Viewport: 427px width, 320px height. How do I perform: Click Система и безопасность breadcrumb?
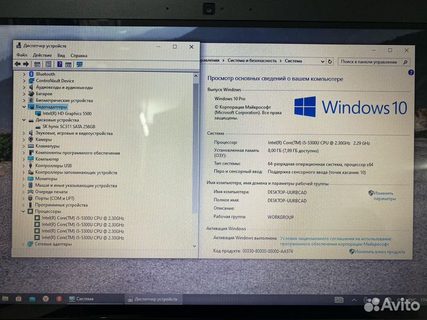[252, 60]
